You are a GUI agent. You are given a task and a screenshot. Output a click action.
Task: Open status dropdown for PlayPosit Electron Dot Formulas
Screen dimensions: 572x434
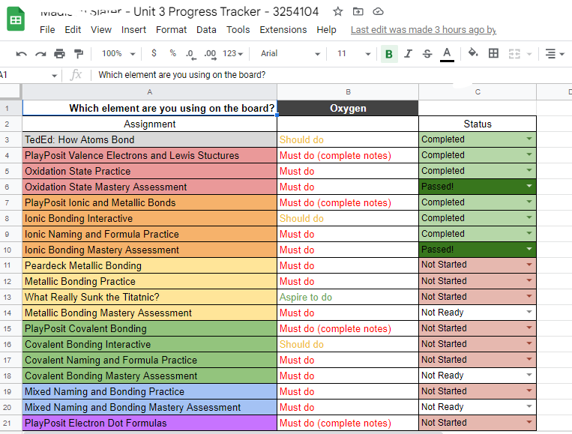pos(529,422)
